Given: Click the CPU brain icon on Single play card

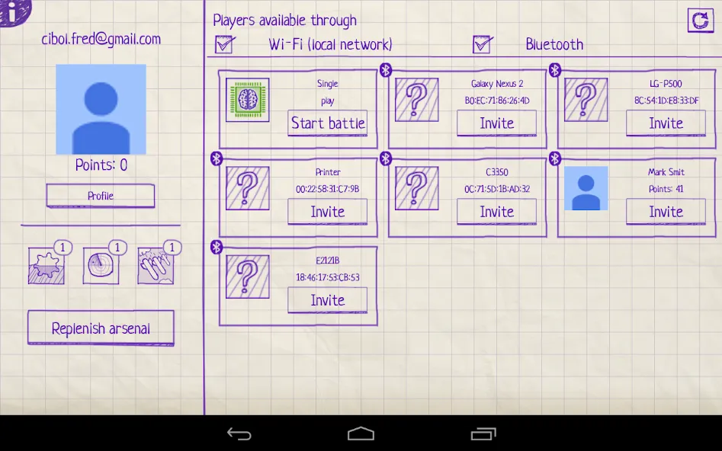Looking at the screenshot, I should [247, 99].
